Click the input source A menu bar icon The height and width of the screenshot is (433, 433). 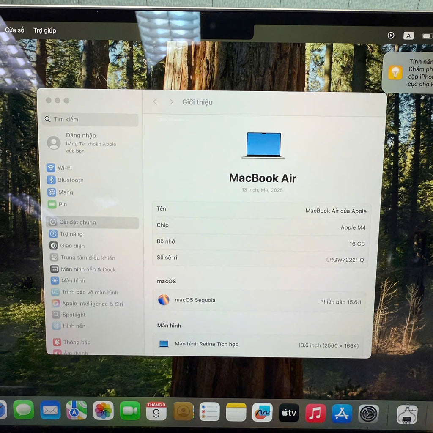point(408,36)
